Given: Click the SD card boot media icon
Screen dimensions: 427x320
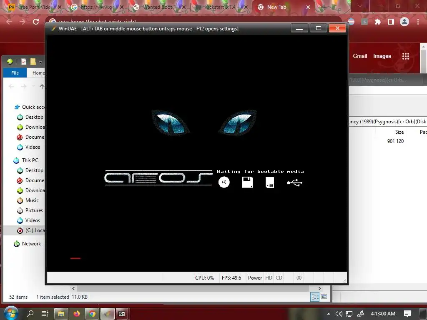Looking at the screenshot, I should point(270,182).
